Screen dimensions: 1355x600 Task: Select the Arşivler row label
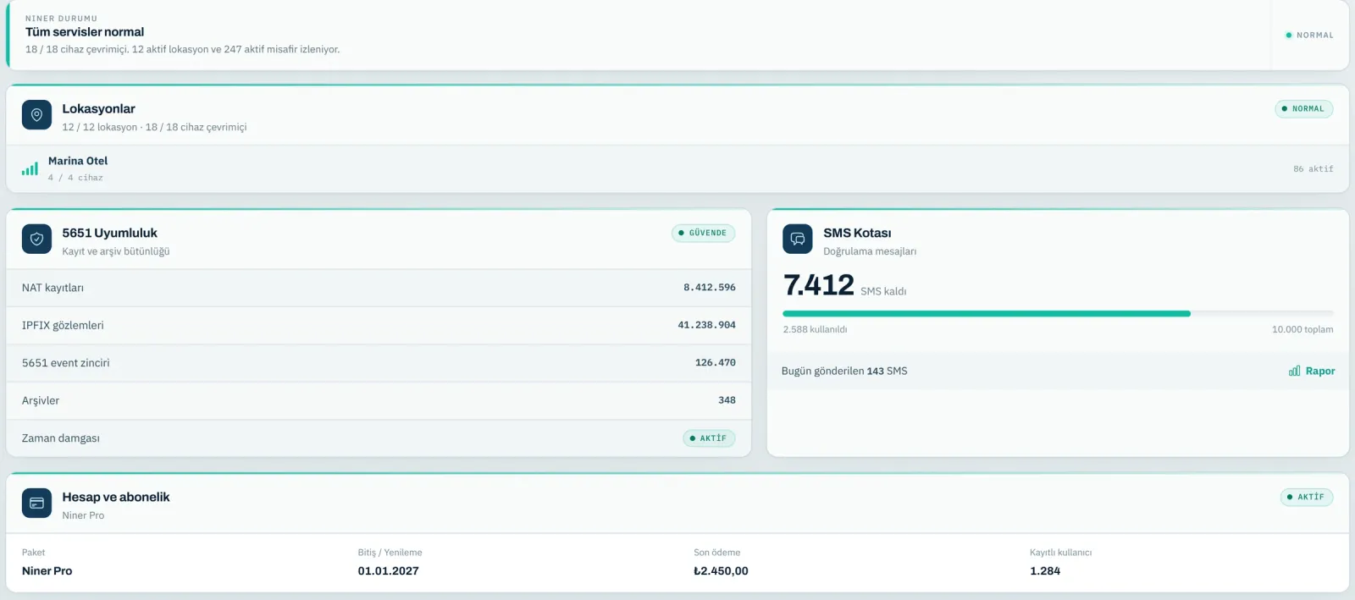(41, 401)
